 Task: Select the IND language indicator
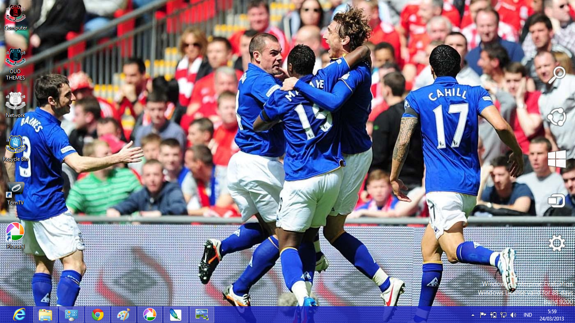coord(527,314)
